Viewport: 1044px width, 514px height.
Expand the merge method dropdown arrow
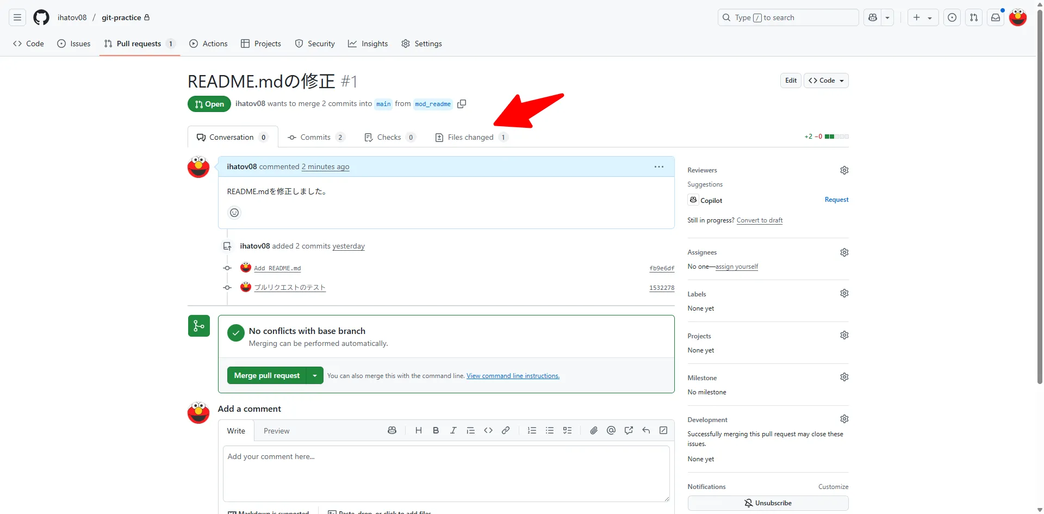point(315,375)
